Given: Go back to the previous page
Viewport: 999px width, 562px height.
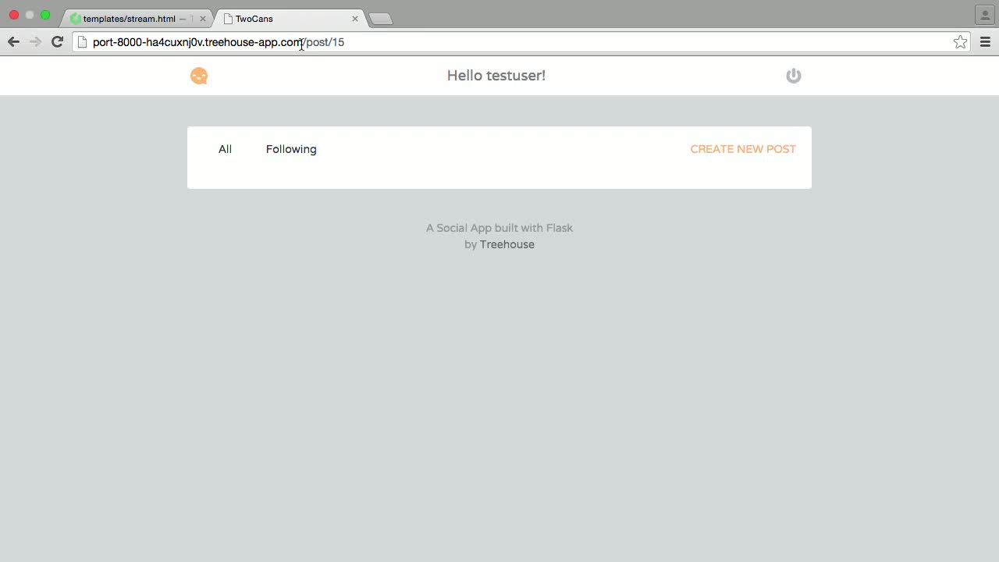Looking at the screenshot, I should (13, 42).
